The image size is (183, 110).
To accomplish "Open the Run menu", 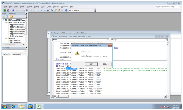I will 43,7.
